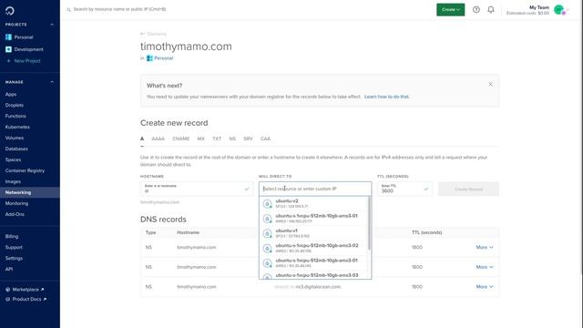
Task: Click the ns3.digitalocean.com record value
Action: click(318, 287)
